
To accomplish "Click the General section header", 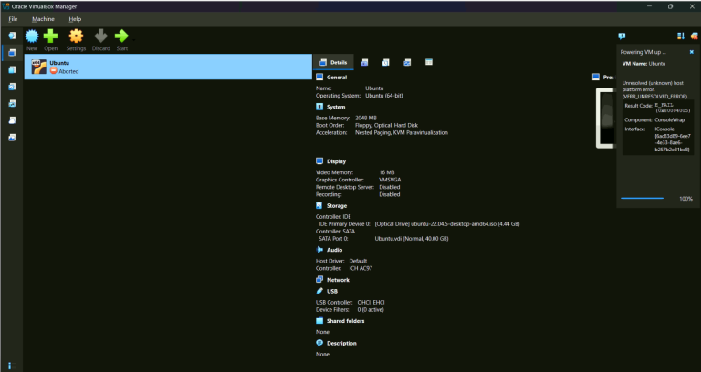I will coord(337,77).
